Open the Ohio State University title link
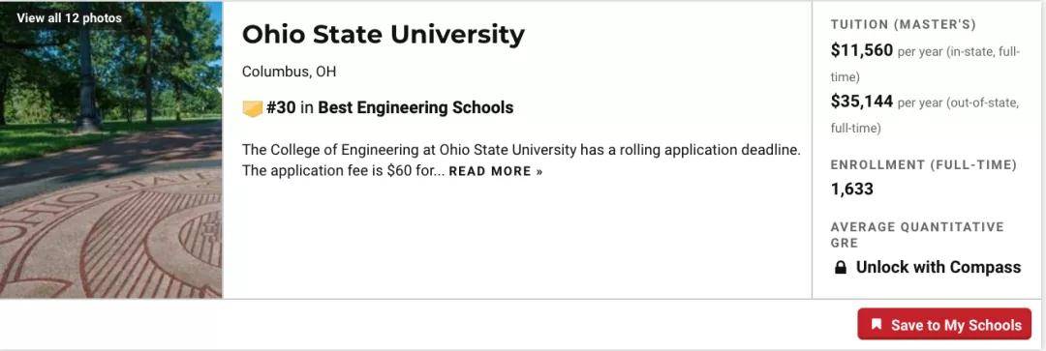Viewport: 1046px width, 351px height. 383,34
